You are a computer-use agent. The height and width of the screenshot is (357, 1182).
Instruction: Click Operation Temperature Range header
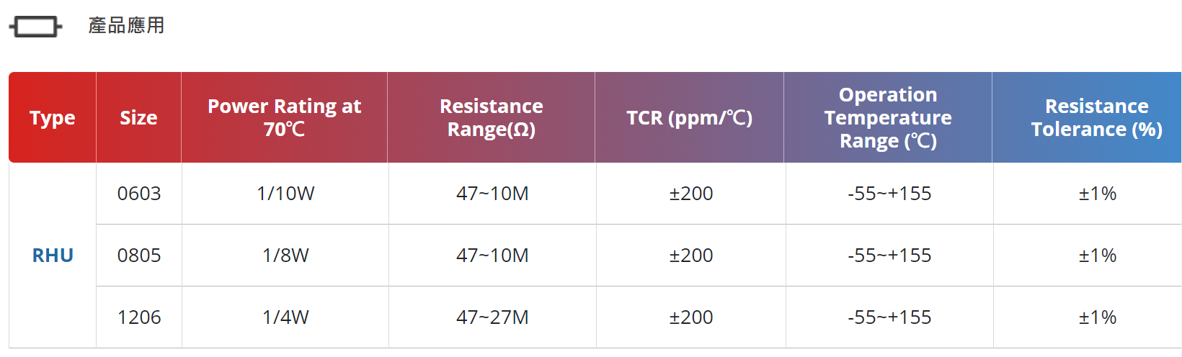(888, 117)
